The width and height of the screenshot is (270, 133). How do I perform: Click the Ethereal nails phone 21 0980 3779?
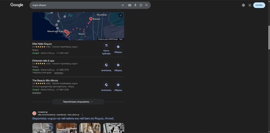click(62, 70)
